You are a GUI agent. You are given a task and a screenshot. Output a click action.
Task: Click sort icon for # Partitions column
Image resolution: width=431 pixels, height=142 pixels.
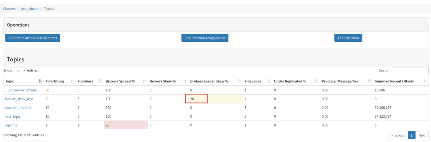pos(72,81)
